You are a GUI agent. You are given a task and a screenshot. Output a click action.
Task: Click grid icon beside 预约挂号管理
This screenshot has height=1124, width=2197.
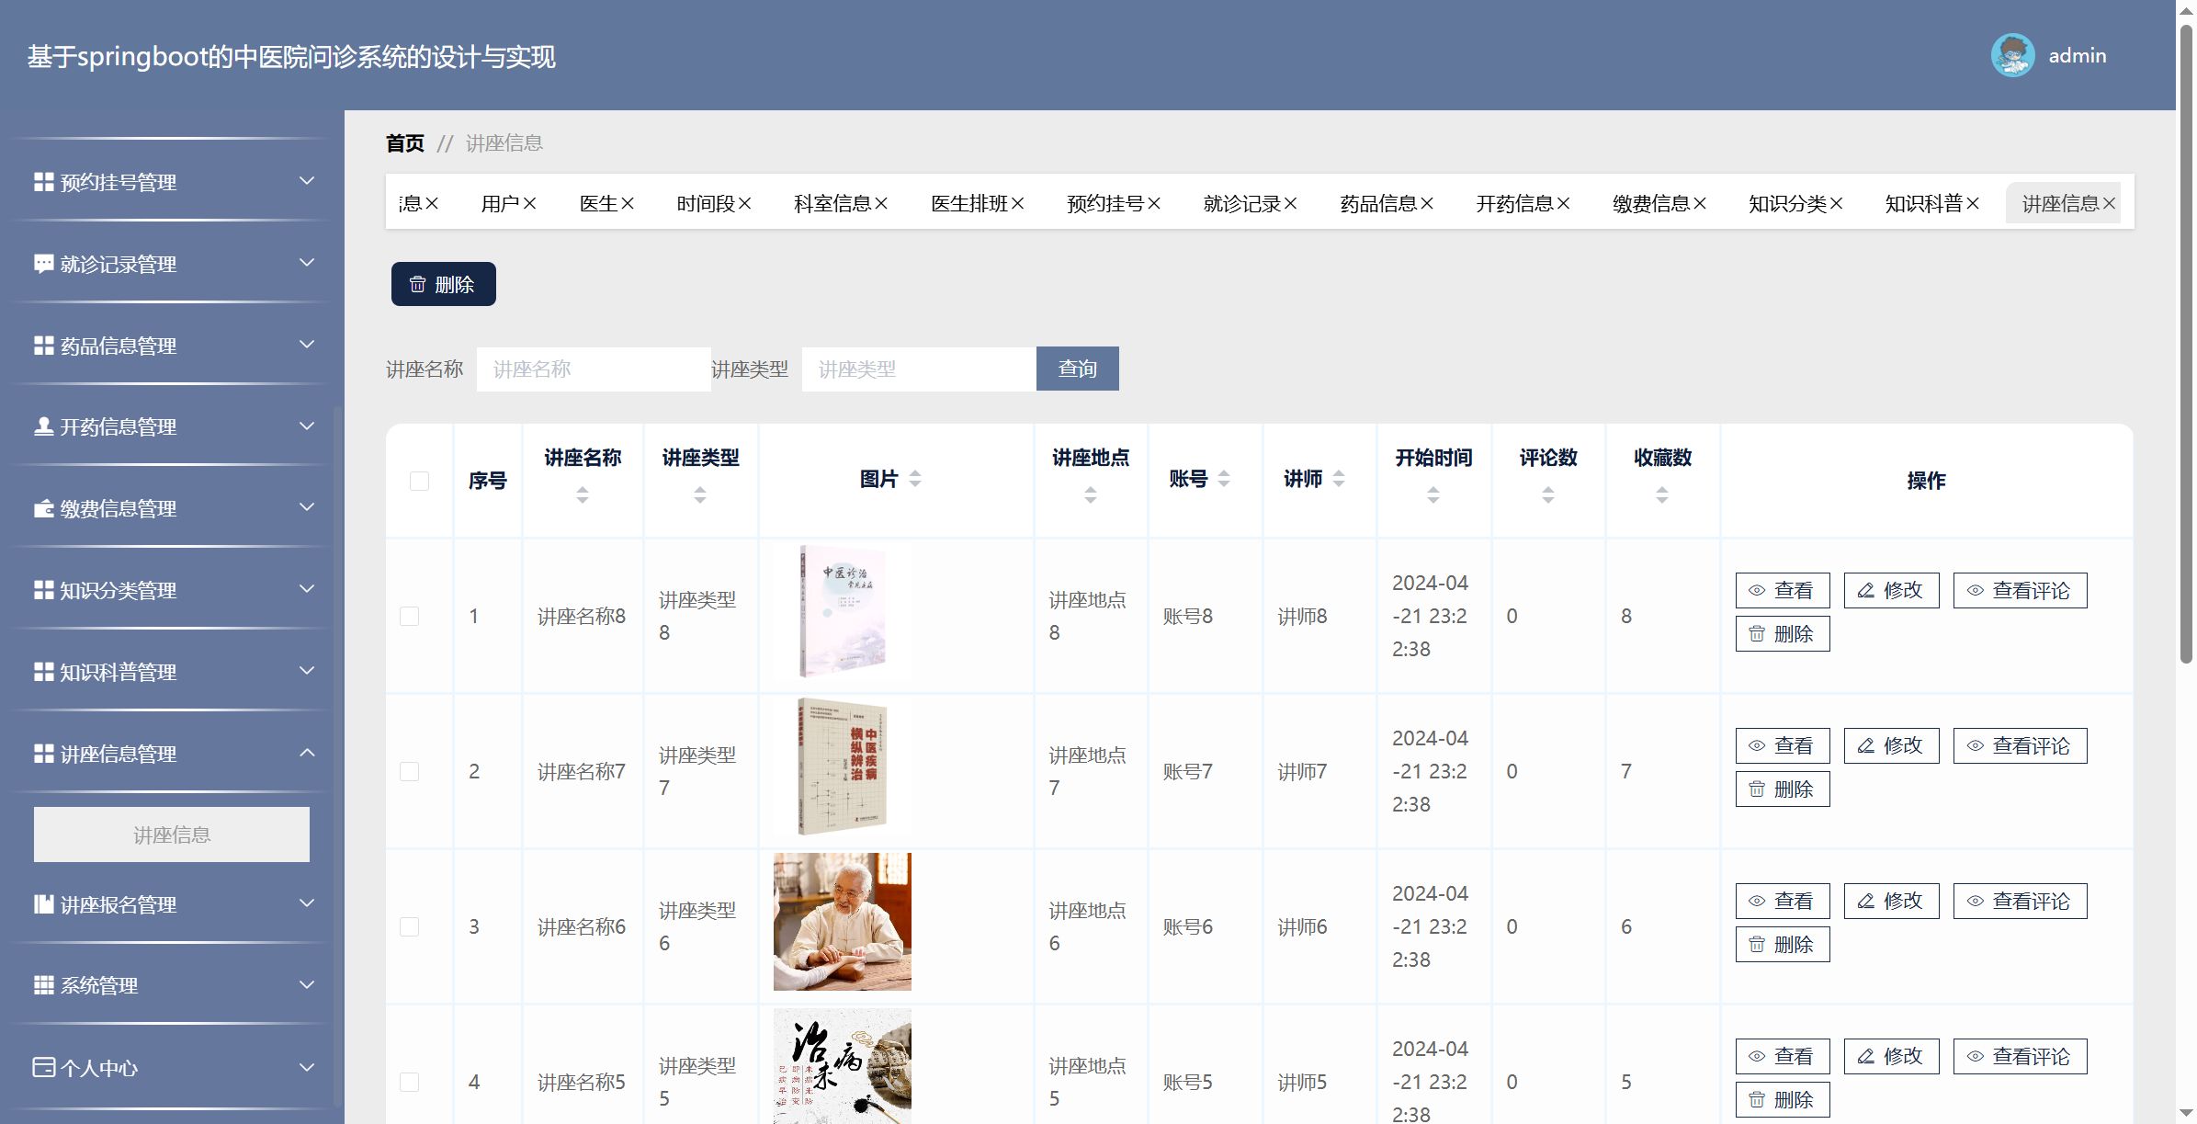tap(43, 182)
